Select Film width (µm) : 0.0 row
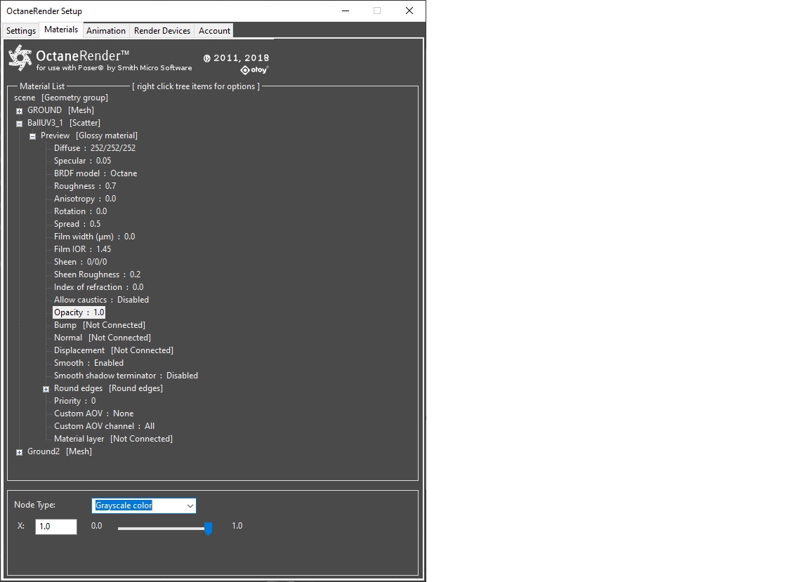This screenshot has height=582, width=809. pos(94,237)
